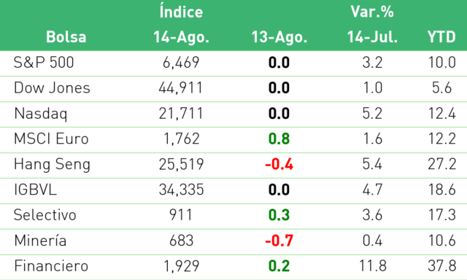Click Minería red -0.7 daily change

pos(279,241)
